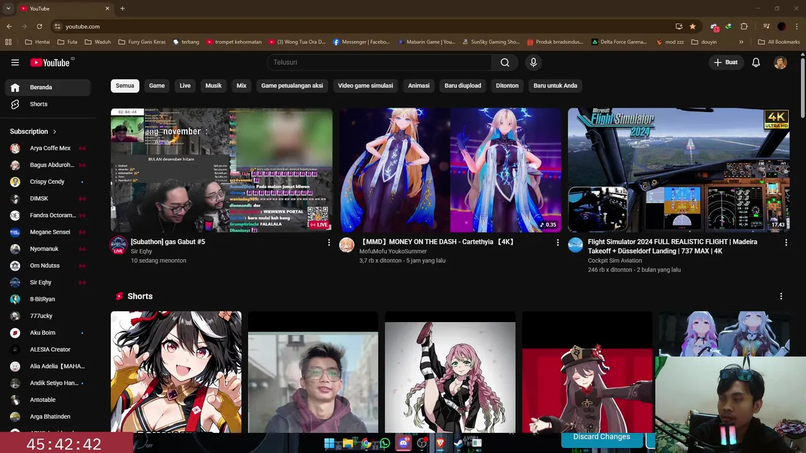
Task: Close the YouTube browser tab
Action: [x=107, y=8]
